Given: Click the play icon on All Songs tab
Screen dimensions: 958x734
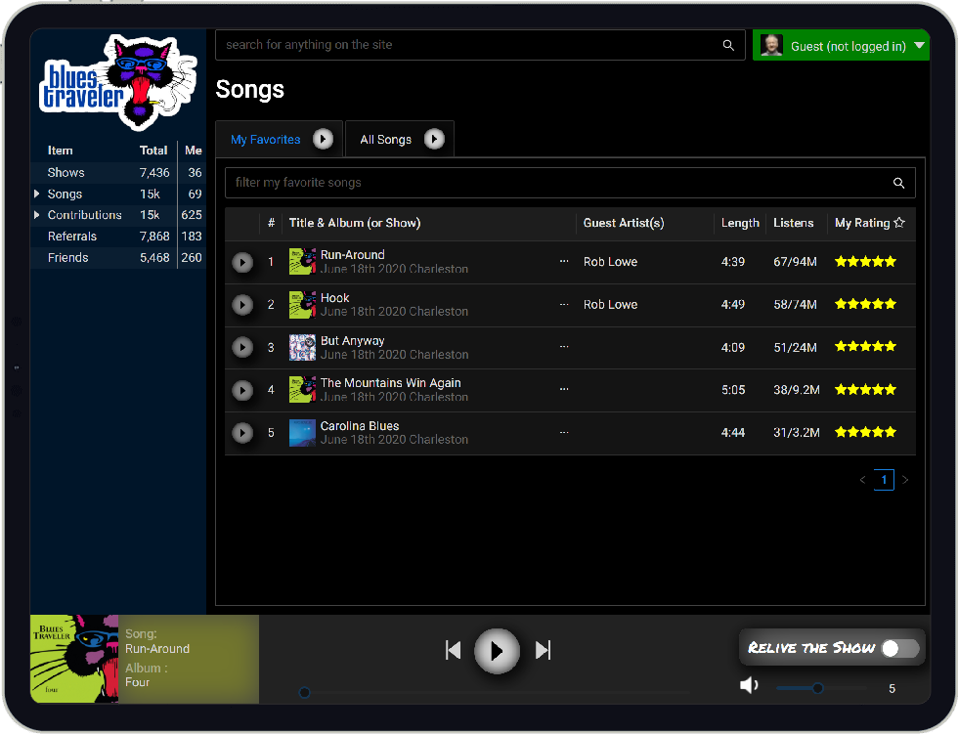Looking at the screenshot, I should [434, 140].
